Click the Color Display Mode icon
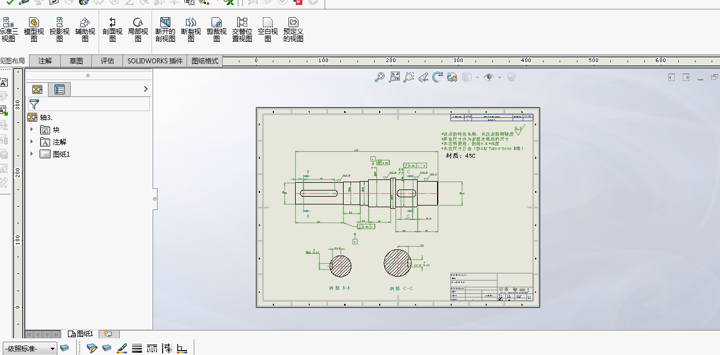This screenshot has height=355, width=720. [x=182, y=348]
